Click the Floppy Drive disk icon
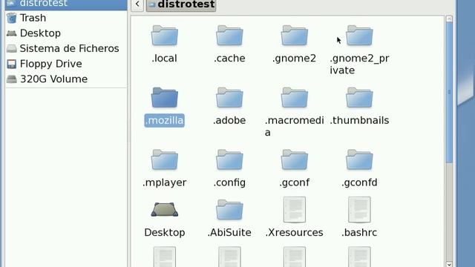The height and width of the screenshot is (267, 475). [x=12, y=64]
